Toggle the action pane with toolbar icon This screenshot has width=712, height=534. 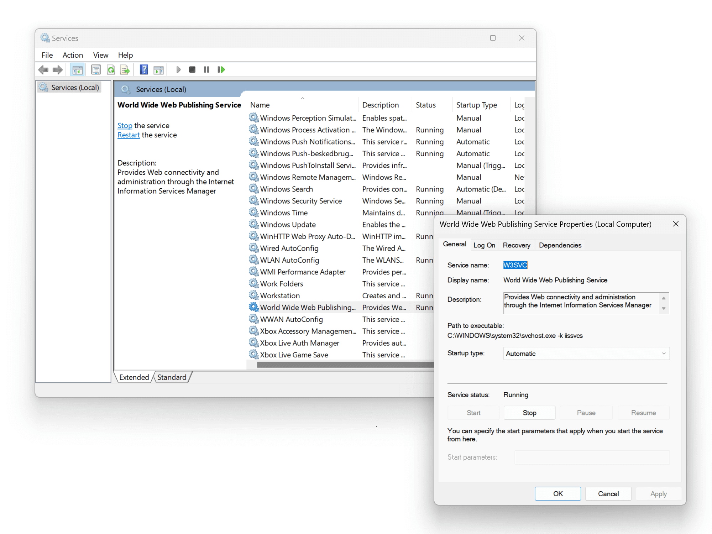pos(159,69)
